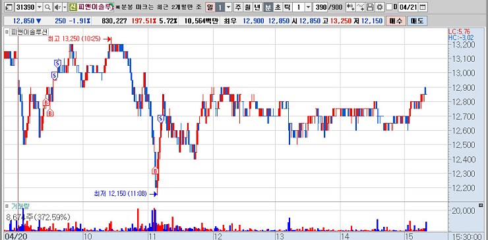Screen dimensions: 488x240
Task: Click the add line chart icon
Action: point(361,7)
